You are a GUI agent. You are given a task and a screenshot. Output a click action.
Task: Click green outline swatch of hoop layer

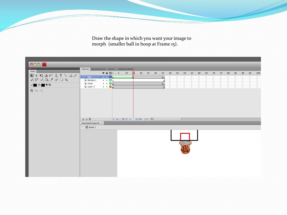tap(110, 83)
